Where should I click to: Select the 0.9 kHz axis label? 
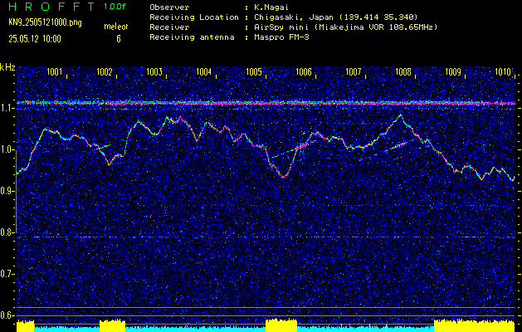[7, 191]
